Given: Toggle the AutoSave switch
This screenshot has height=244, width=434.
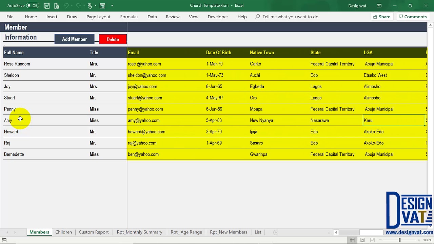Looking at the screenshot, I should click(33, 5).
